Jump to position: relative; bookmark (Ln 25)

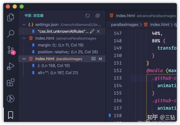click(x=62, y=52)
